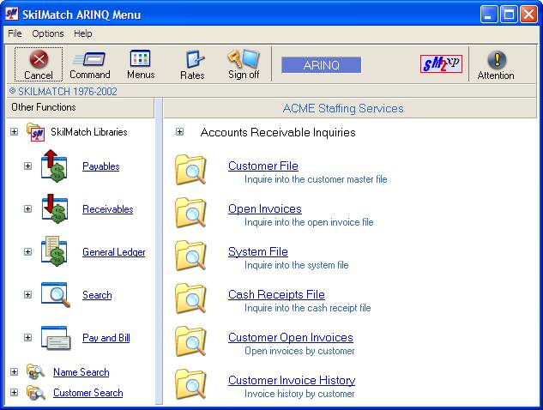
Task: Expand the General Ledger tree node
Action: pos(27,252)
